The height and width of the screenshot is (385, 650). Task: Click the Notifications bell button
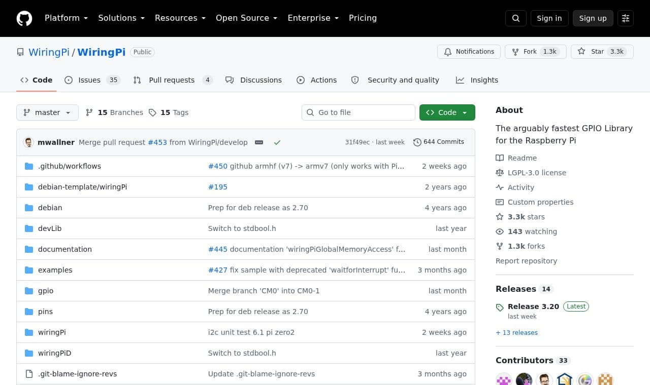pos(469,52)
